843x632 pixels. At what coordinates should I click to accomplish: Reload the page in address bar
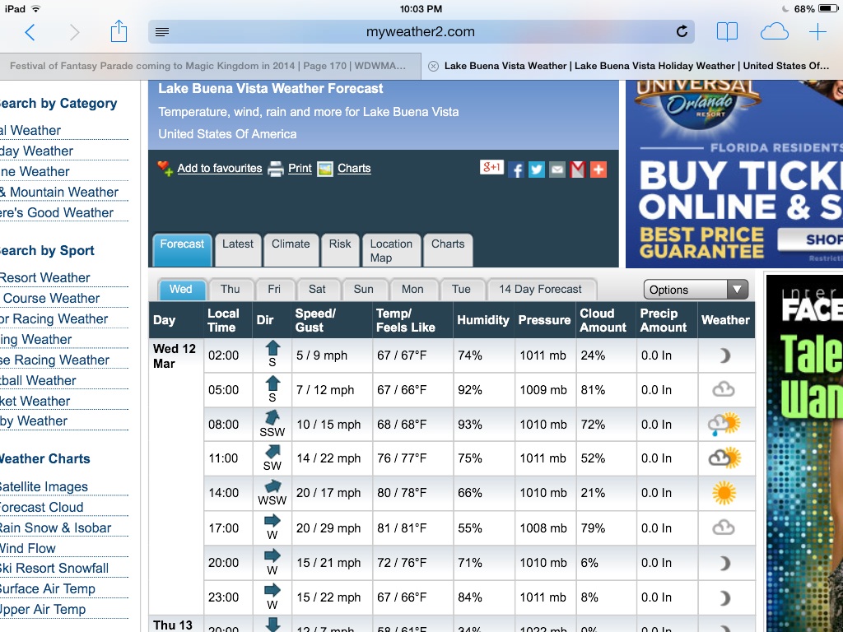[682, 32]
